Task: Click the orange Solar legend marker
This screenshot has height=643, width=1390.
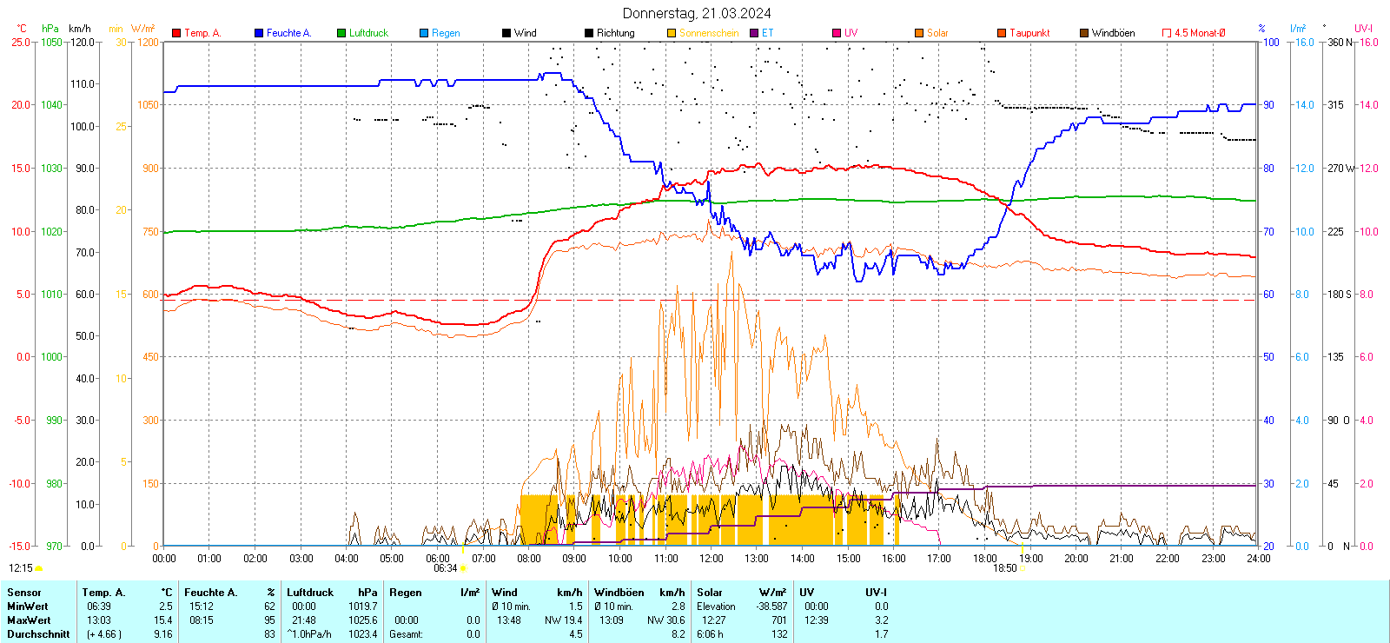Action: [919, 33]
